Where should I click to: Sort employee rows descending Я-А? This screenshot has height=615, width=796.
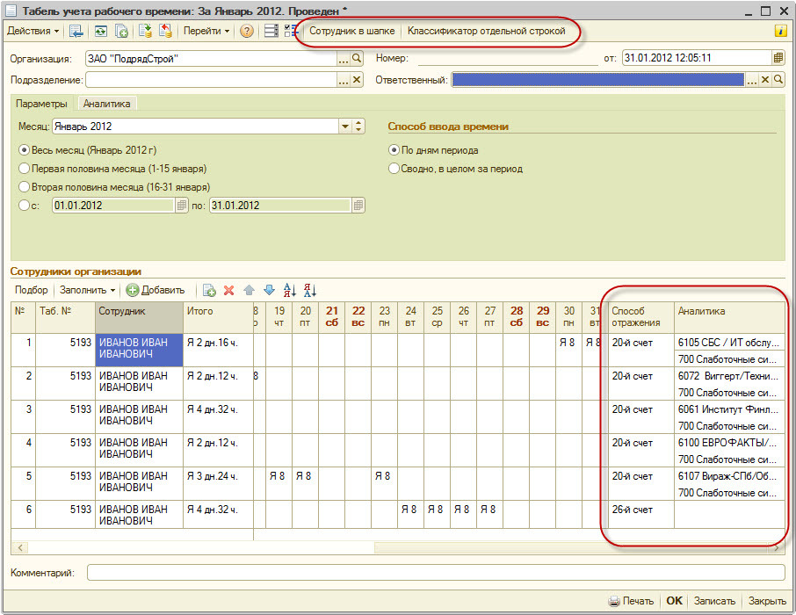[309, 291]
